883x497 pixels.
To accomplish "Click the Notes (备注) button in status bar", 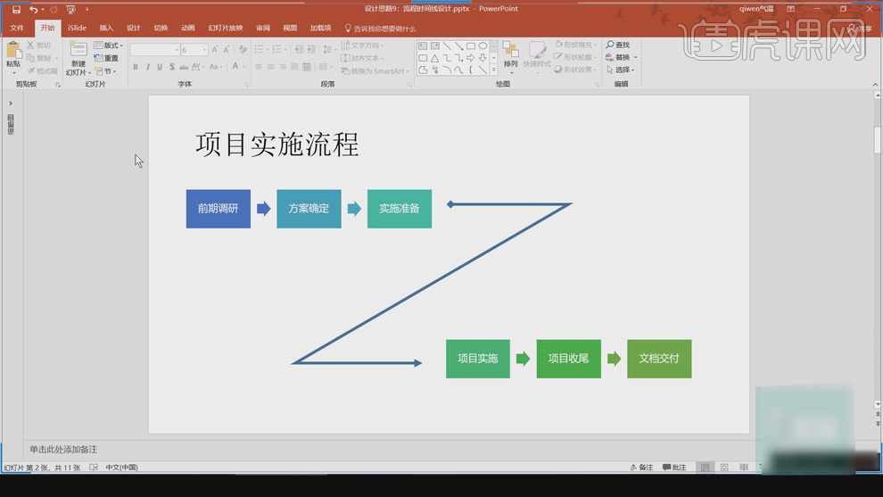I will click(x=641, y=468).
